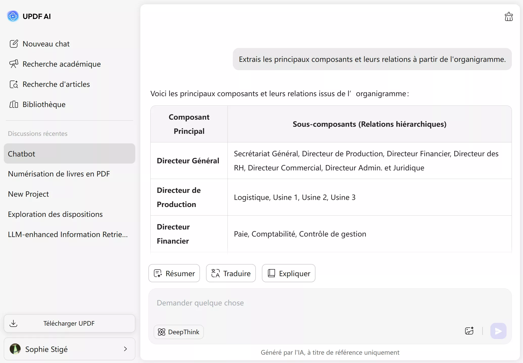Toggle the DeepThink mode
Image resolution: width=523 pixels, height=363 pixels.
click(x=179, y=332)
